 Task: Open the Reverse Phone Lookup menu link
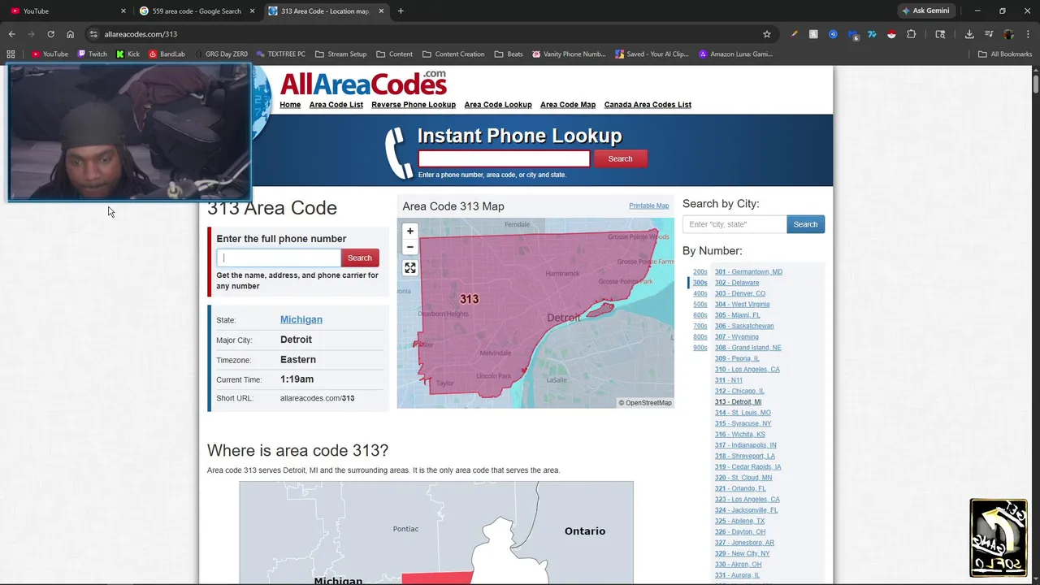pyautogui.click(x=414, y=105)
